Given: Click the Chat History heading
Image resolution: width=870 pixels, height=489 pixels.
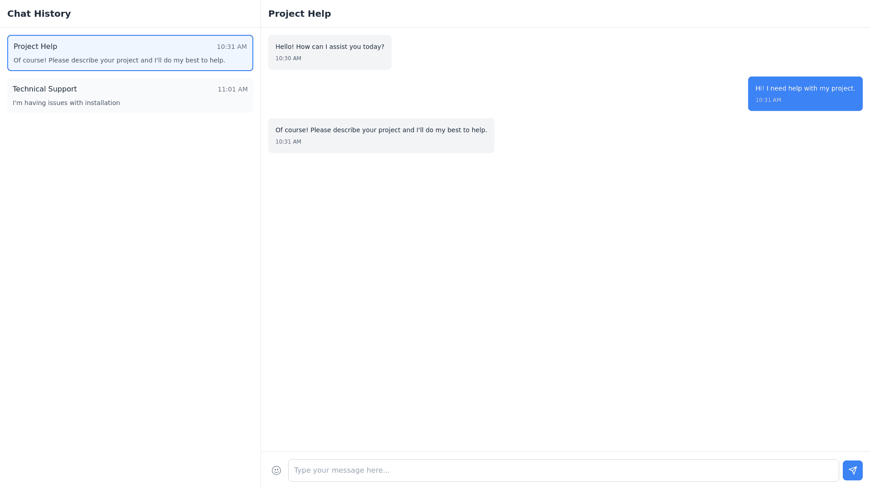Looking at the screenshot, I should (x=39, y=14).
